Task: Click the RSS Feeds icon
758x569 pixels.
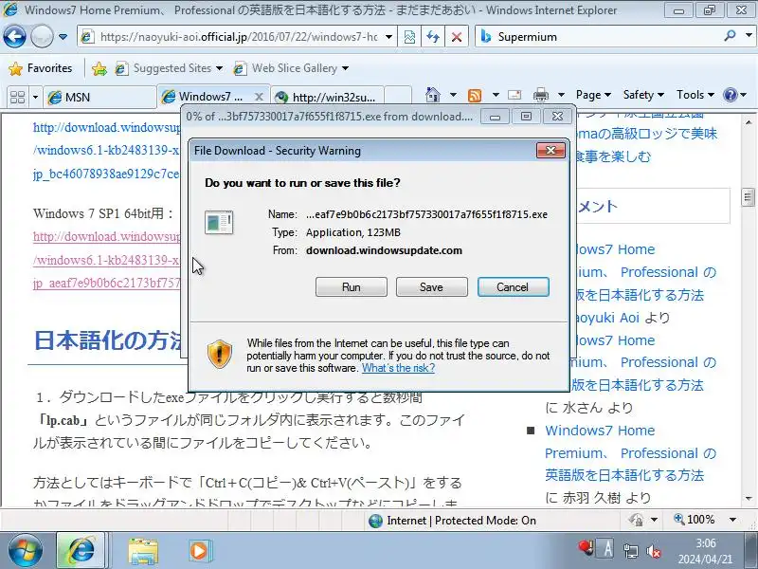Action: pos(475,95)
